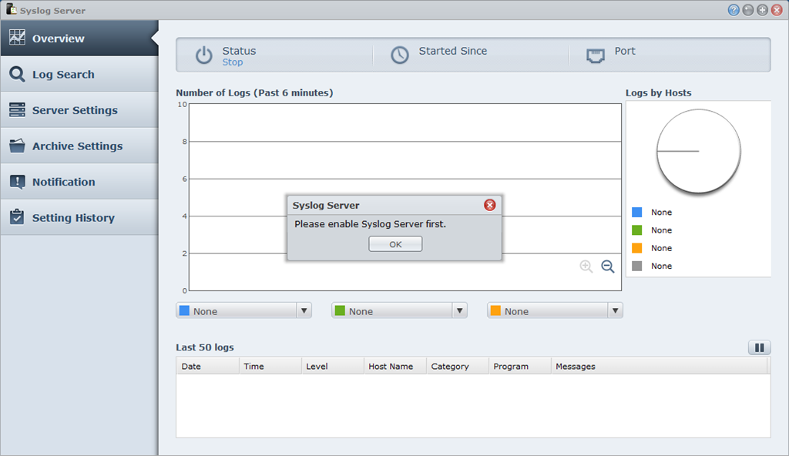
Task: Click the Messages column header
Action: pos(576,367)
